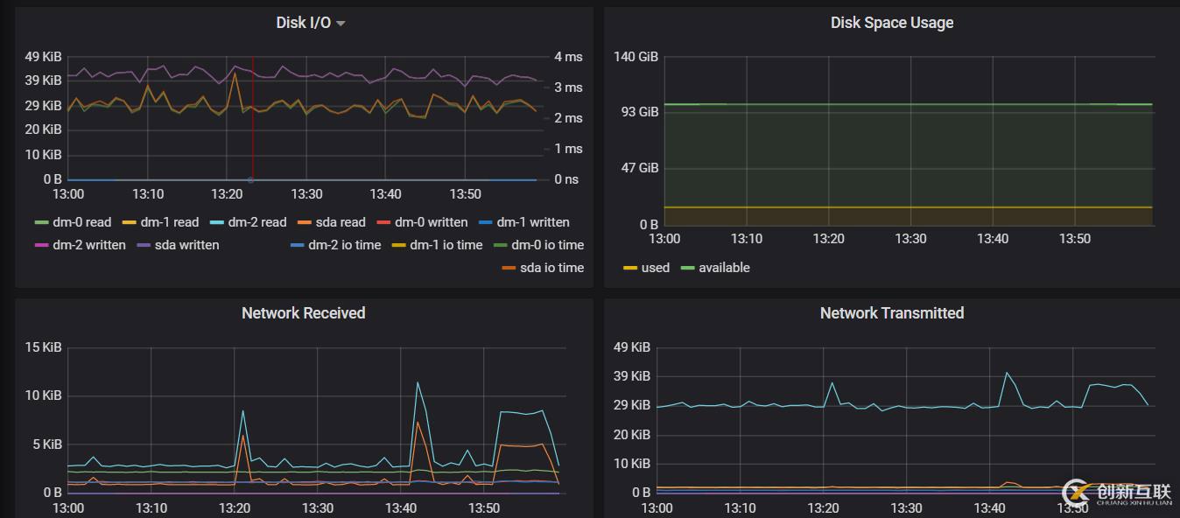1180x518 pixels.
Task: Click the 4 ms axis label
Action: tap(568, 57)
